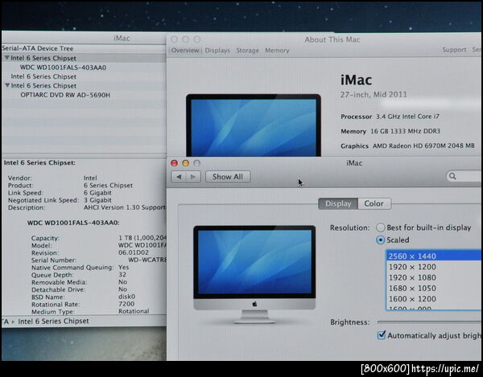Collapse the Intel 6 Series Chipset above OPTIARC

7,85
